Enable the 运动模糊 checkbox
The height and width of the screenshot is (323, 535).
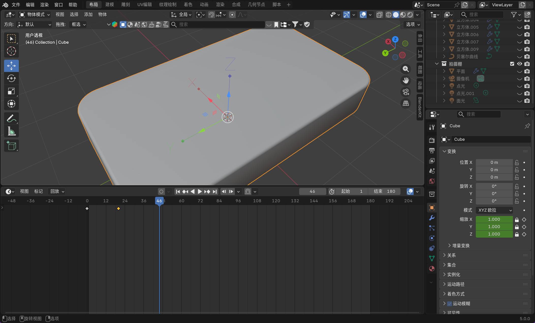click(x=449, y=304)
